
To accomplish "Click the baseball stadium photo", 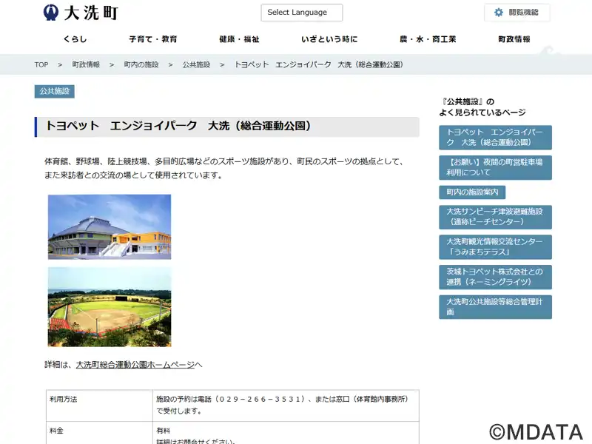I will (110, 306).
